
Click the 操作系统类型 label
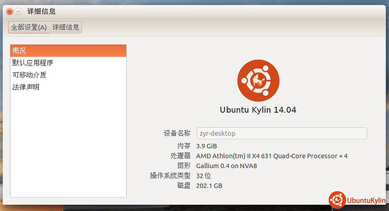(x=170, y=176)
